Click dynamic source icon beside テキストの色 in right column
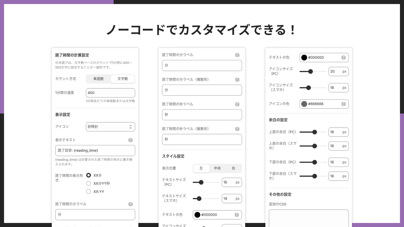404x227 pixels. click(x=344, y=58)
